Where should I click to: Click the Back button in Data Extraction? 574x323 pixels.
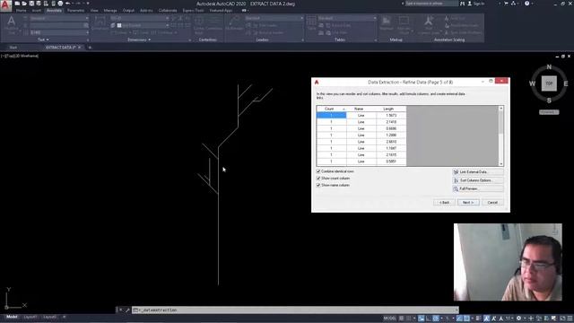tap(445, 202)
